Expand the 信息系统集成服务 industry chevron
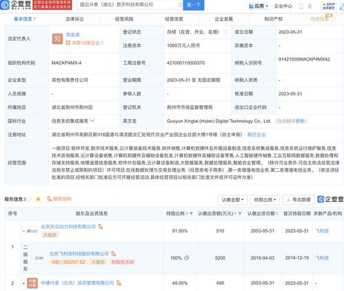This screenshot has width=344, height=291. 92,121
